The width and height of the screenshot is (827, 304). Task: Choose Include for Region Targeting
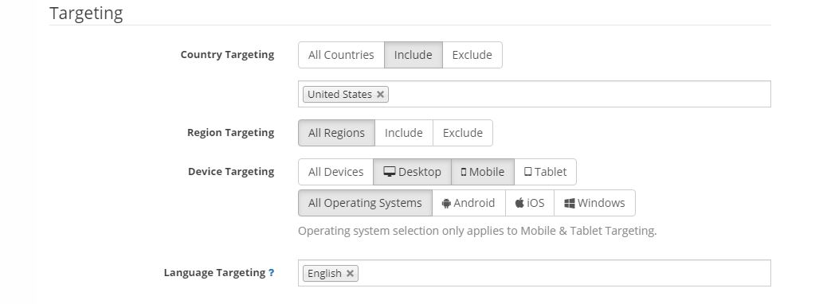pos(403,133)
